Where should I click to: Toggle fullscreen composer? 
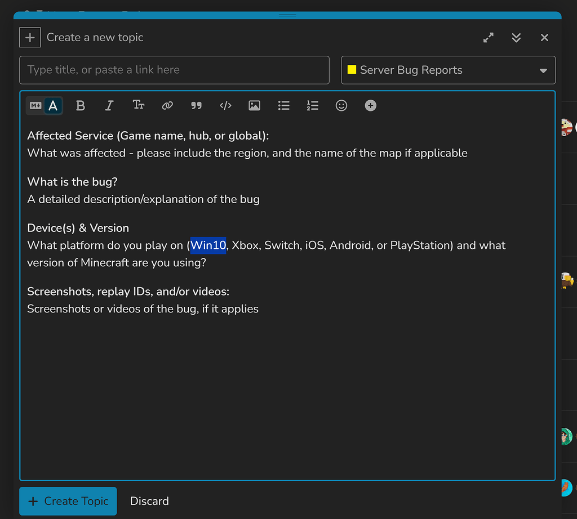(489, 38)
